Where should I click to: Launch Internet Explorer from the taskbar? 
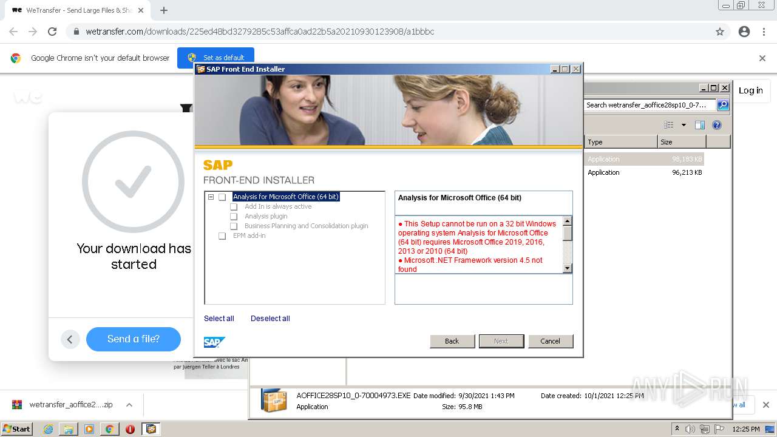48,429
